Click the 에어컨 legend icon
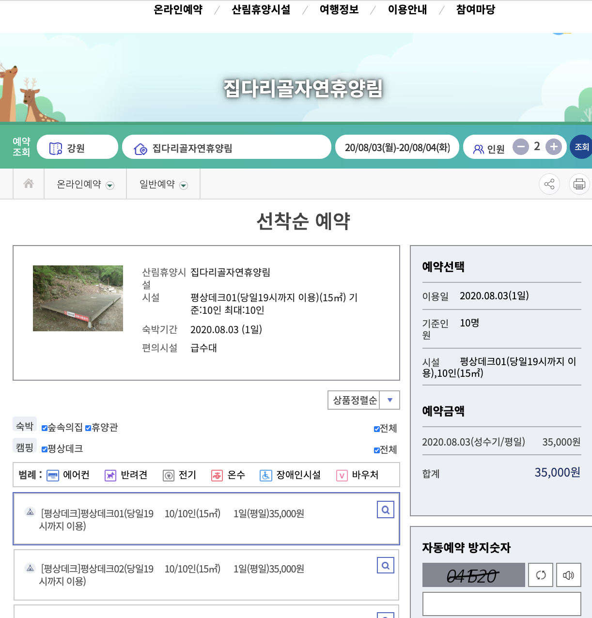The image size is (592, 618). (52, 476)
